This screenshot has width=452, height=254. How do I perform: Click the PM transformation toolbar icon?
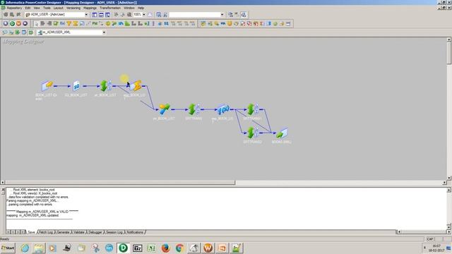(x=95, y=23)
